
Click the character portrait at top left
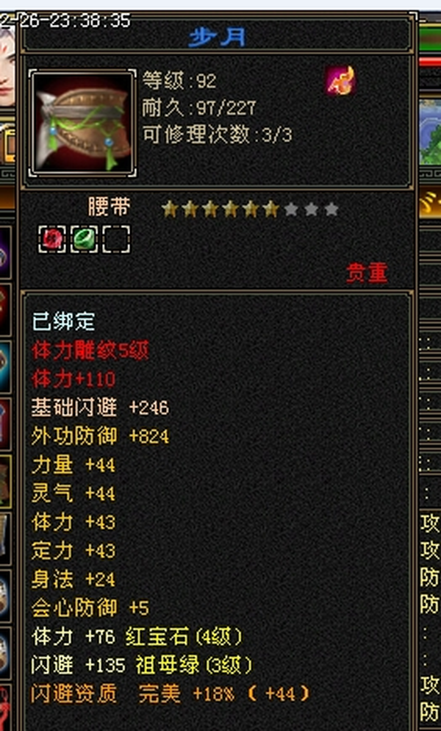point(7,65)
